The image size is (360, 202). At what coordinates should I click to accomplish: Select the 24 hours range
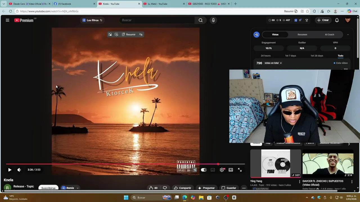[x=266, y=56]
